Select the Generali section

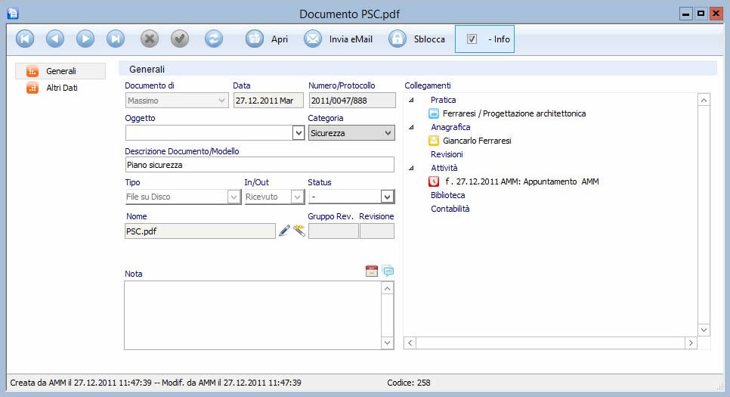(61, 71)
